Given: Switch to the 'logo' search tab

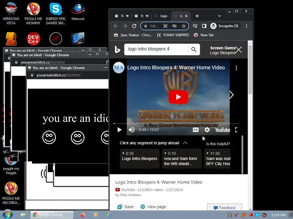Looking at the screenshot, I should [161, 16].
